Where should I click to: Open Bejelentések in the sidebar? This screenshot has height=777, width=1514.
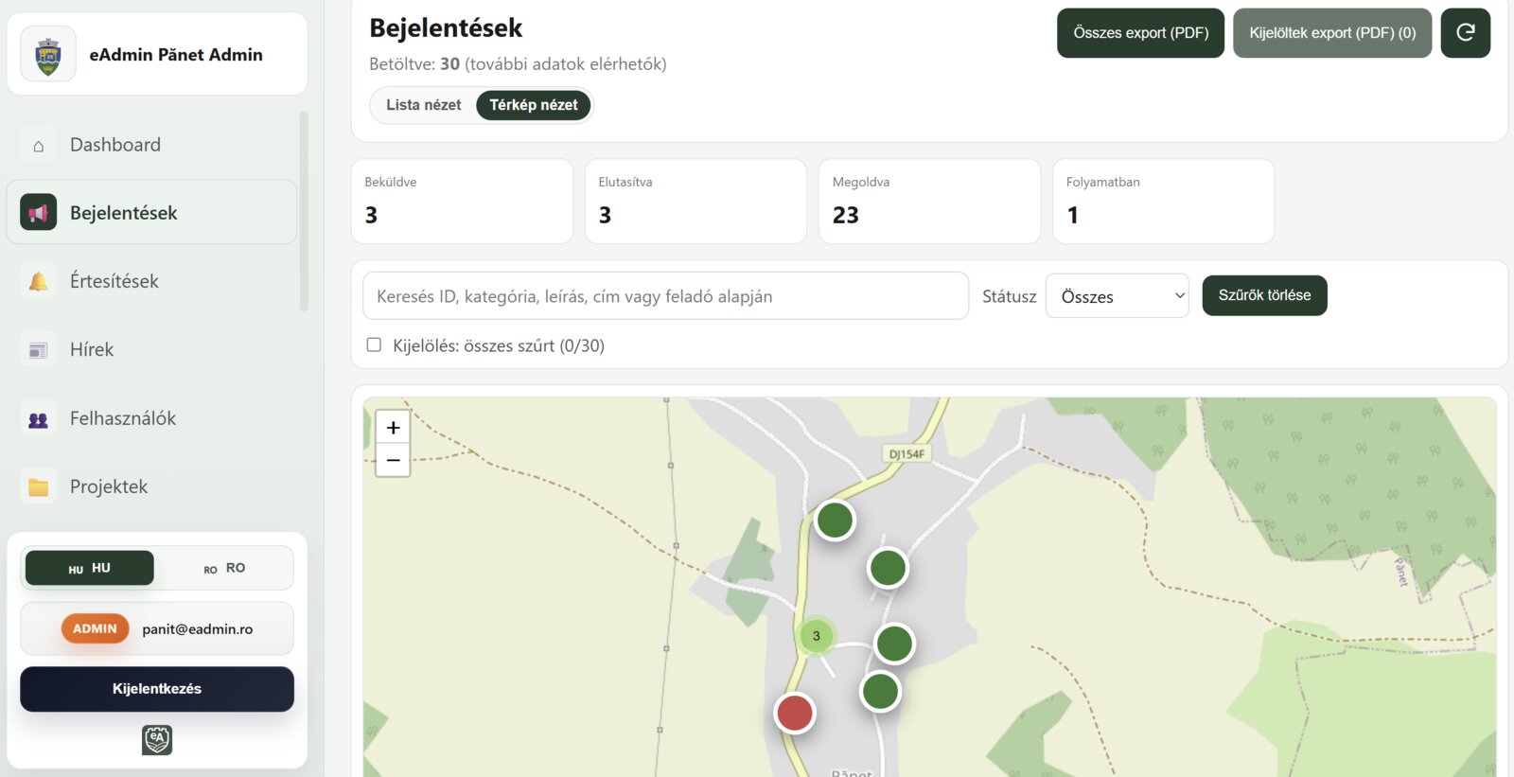click(x=151, y=213)
